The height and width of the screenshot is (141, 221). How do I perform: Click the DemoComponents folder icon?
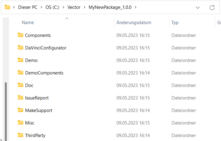[x=20, y=72]
